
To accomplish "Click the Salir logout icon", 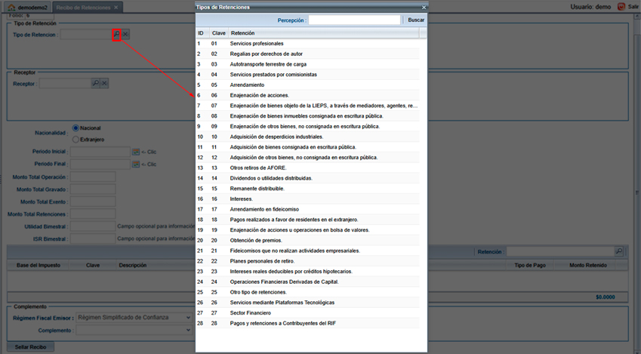I will tap(621, 7).
